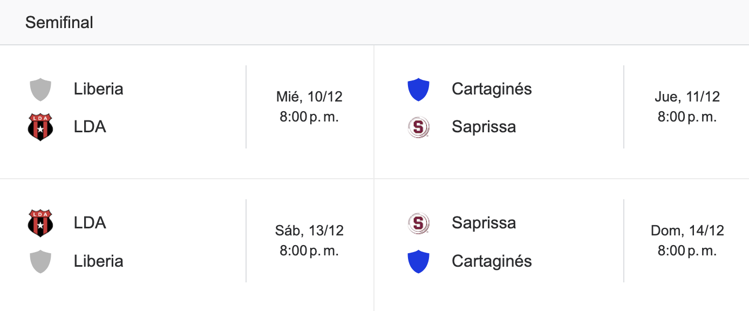749x311 pixels.
Task: Open the Cartaginés team name in the Jue 11/12 match
Action: tap(492, 89)
